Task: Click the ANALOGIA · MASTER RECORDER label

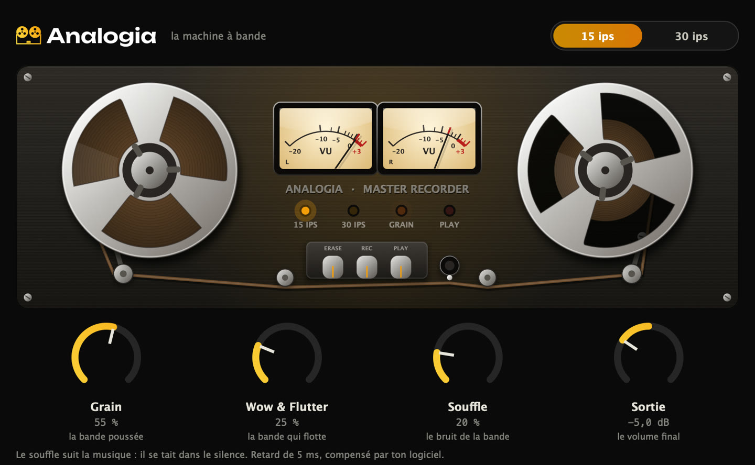Action: 377,189
